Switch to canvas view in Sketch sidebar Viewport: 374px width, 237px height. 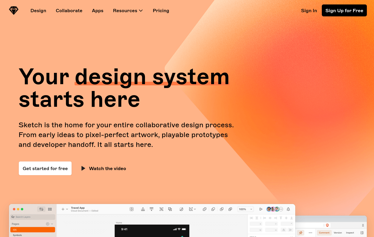click(41, 209)
